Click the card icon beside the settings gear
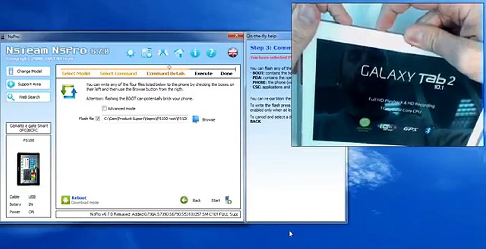The image size is (486, 249). coord(146,53)
